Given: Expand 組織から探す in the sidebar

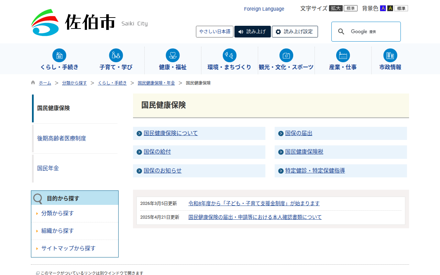Looking at the screenshot, I should tap(57, 231).
